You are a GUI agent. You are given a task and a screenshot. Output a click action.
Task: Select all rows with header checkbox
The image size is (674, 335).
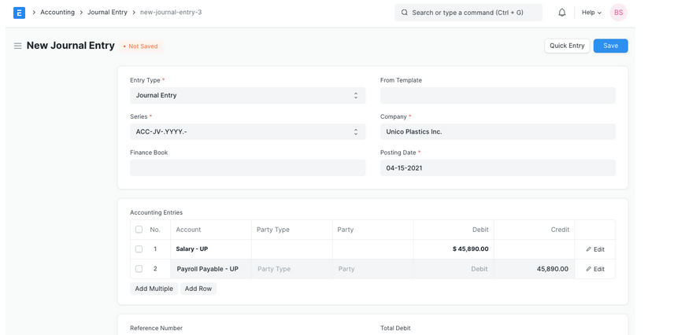pyautogui.click(x=139, y=230)
